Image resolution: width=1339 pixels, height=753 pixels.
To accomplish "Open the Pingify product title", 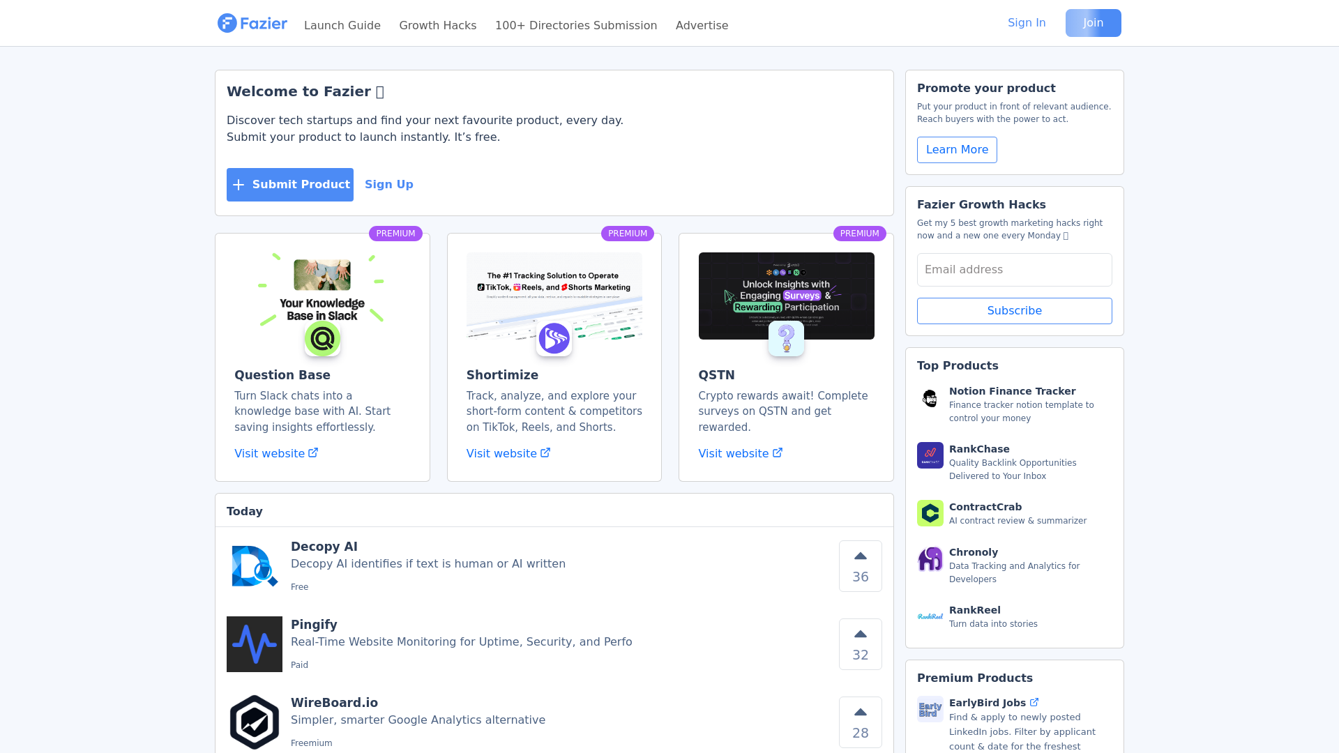I will 314,625.
